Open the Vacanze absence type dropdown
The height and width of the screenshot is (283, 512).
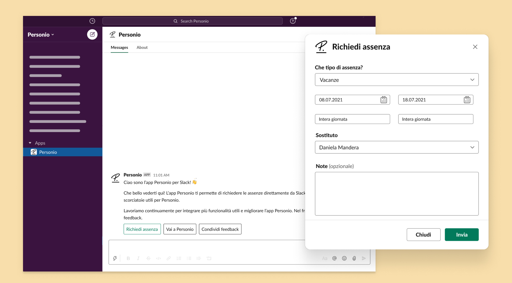(397, 80)
